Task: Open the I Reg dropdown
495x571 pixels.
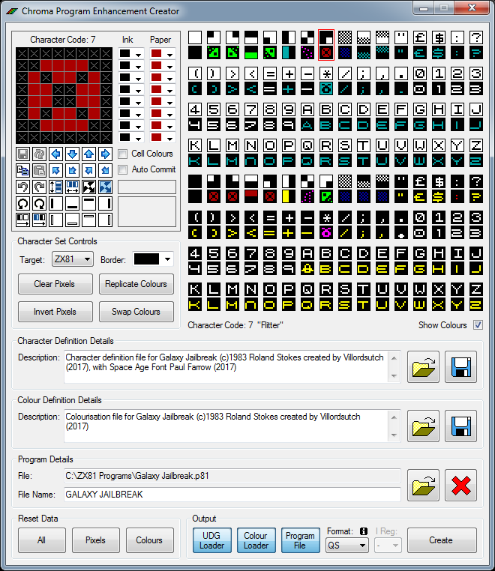Action: [388, 545]
